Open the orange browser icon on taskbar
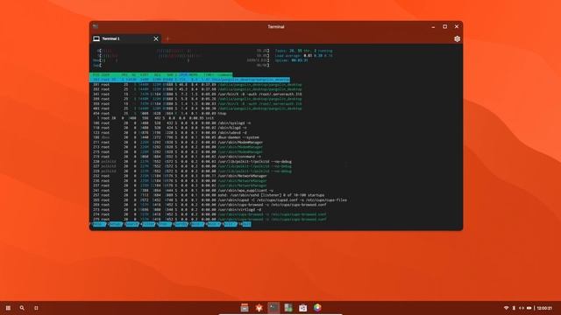Viewport: 561px width, 315px height. tap(259, 307)
